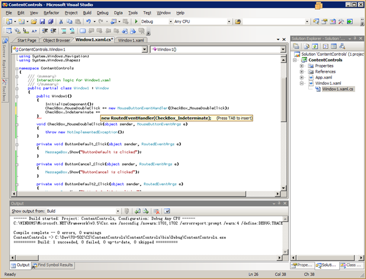Click the code editor vertical scrollbar thumb
This screenshot has height=279, width=366.
click(x=283, y=100)
